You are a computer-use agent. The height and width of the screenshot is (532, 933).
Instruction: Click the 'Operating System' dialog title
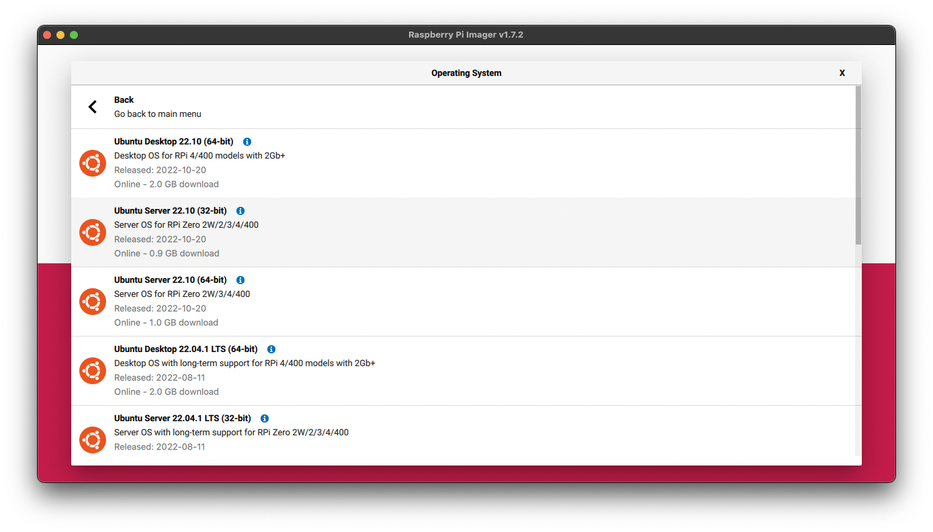click(466, 73)
